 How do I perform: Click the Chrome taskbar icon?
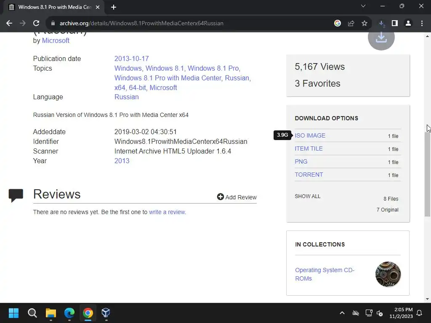[88, 313]
